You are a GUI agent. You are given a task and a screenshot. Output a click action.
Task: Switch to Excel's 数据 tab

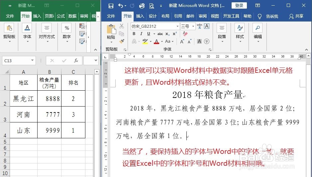[72, 16]
